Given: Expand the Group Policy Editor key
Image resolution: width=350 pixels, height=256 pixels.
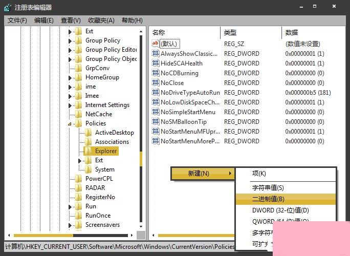Looking at the screenshot, I should click(x=70, y=50).
